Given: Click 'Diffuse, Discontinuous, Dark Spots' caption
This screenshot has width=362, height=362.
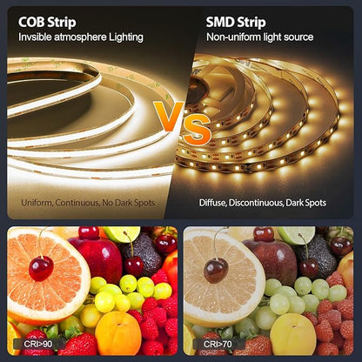Looking at the screenshot, I should [263, 203].
